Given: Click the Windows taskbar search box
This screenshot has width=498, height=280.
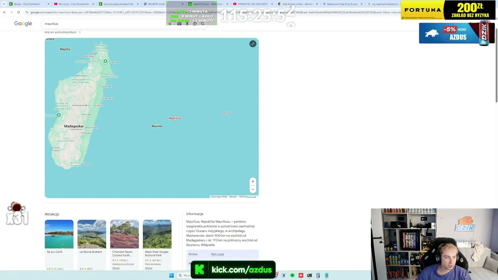Looking at the screenshot, I should coord(185,275).
